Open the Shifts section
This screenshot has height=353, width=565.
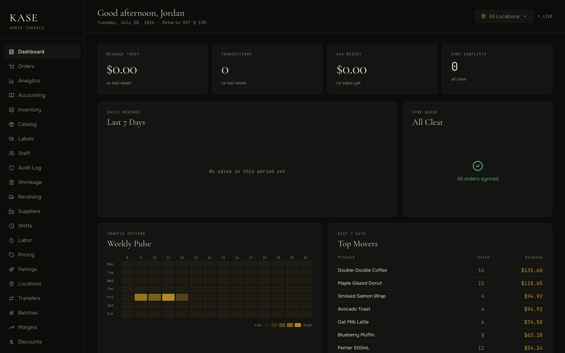click(x=42, y=226)
